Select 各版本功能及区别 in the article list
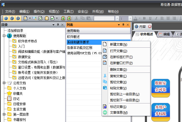This screenshot has width=182, height=122. pyautogui.click(x=79, y=48)
